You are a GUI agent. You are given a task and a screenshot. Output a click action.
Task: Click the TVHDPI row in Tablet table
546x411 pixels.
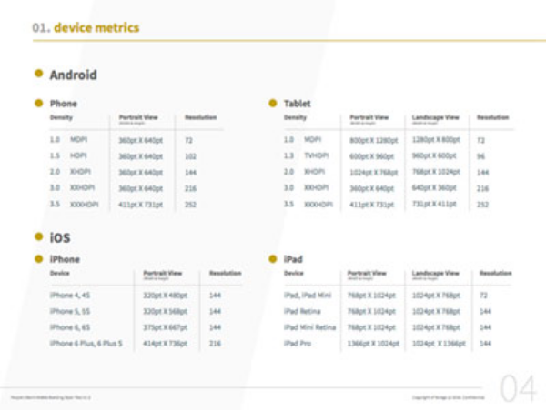tap(313, 155)
